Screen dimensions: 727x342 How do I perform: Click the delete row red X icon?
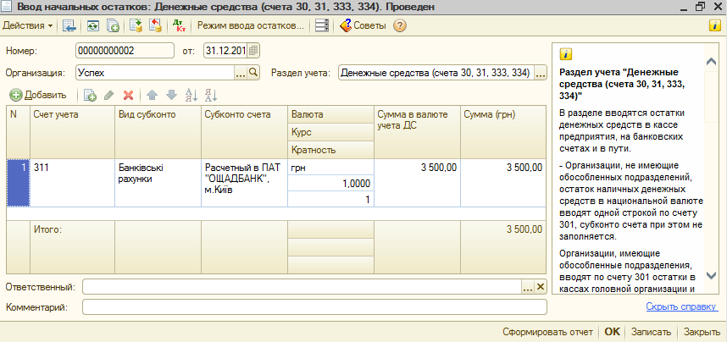tap(129, 96)
